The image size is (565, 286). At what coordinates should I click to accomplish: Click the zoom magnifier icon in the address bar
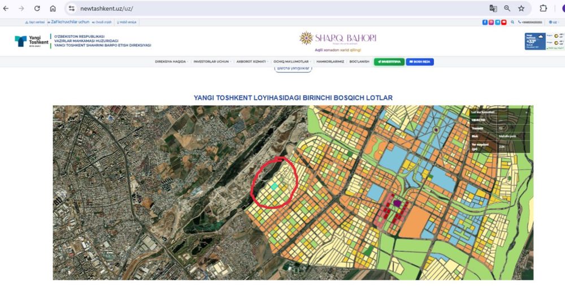tap(507, 8)
